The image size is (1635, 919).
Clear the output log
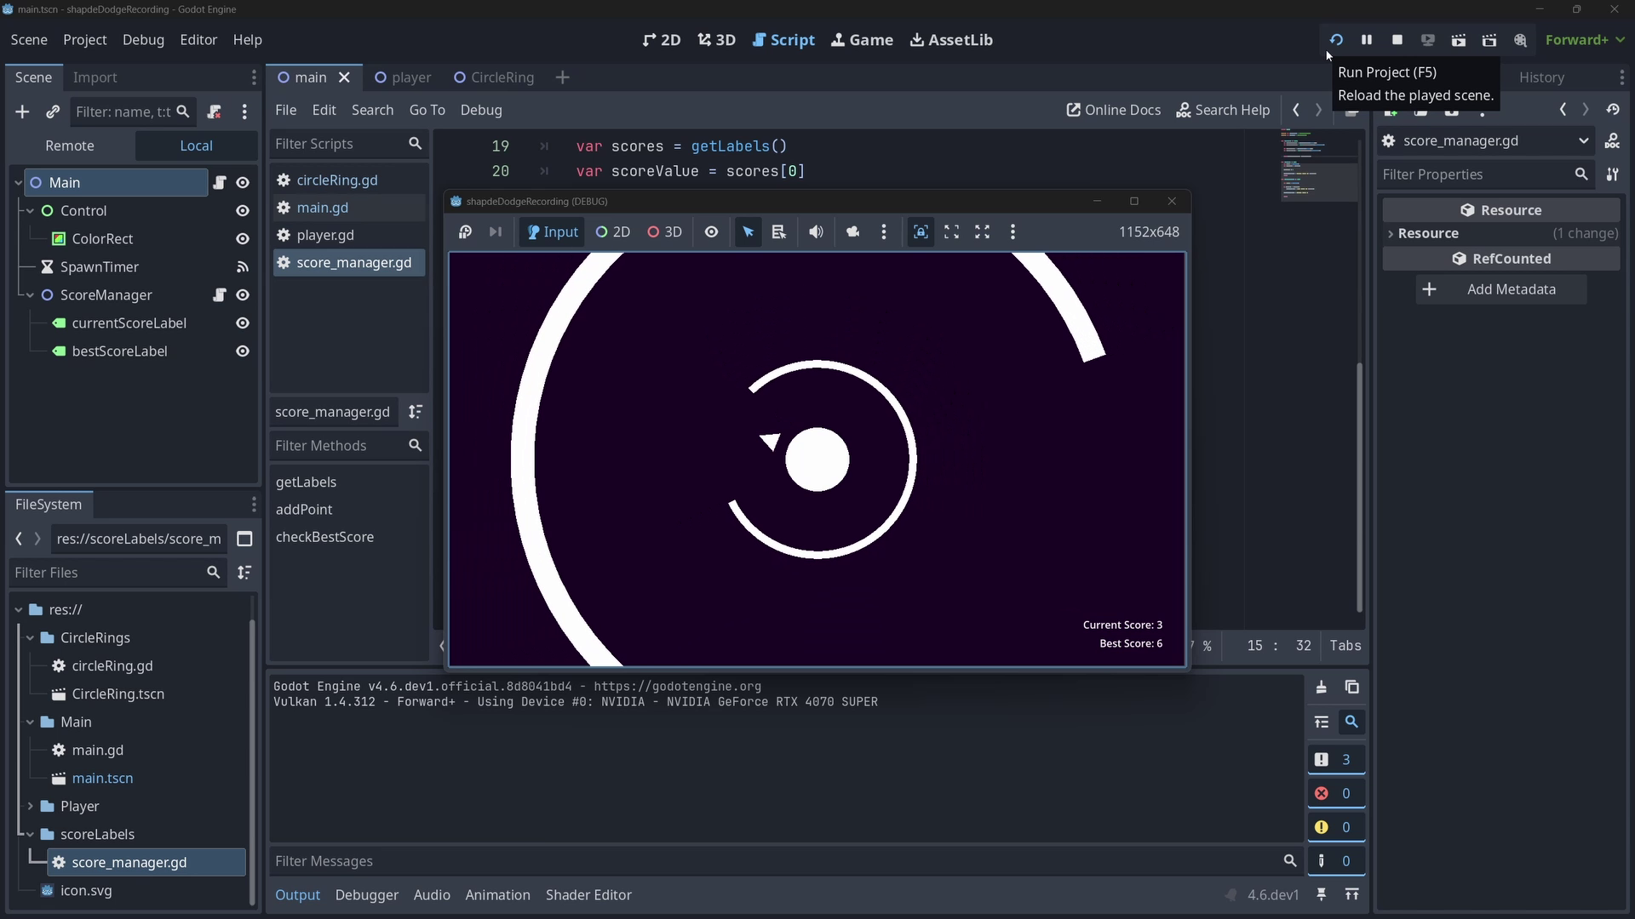point(1321,687)
